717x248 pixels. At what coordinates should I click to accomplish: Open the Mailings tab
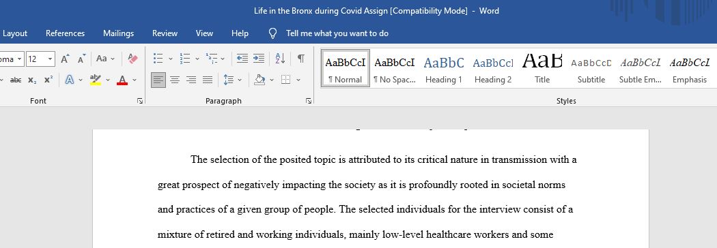118,33
